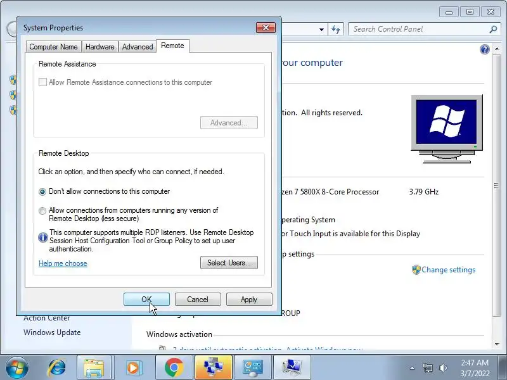Click the Control Panel vertical scrollbar thumb
This screenshot has width=507, height=380.
click(497, 186)
